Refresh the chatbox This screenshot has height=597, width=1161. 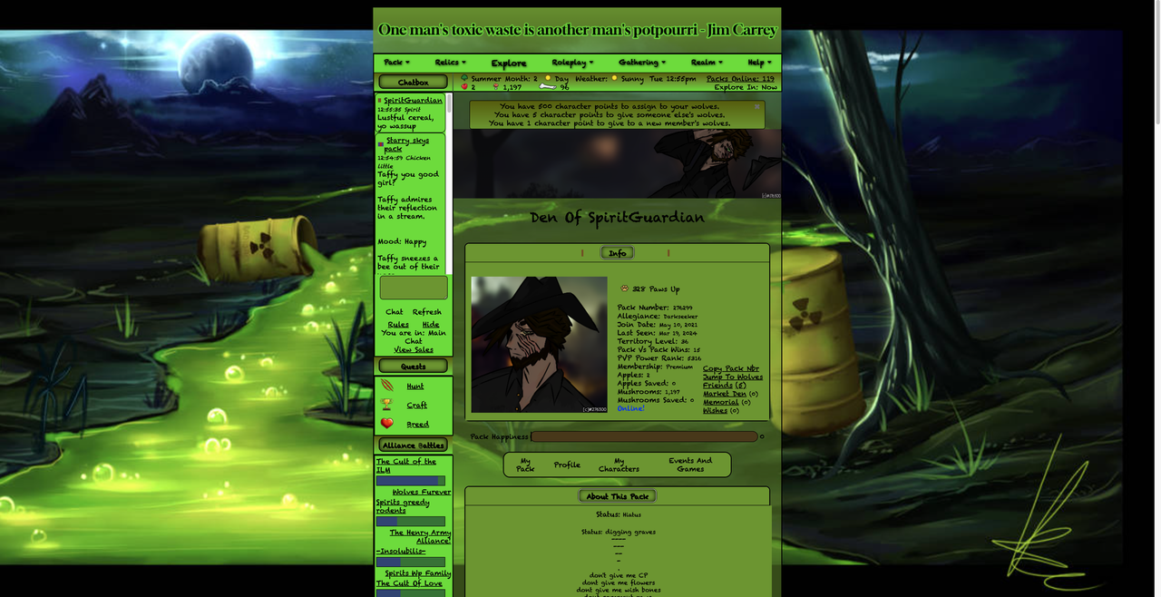coord(426,311)
